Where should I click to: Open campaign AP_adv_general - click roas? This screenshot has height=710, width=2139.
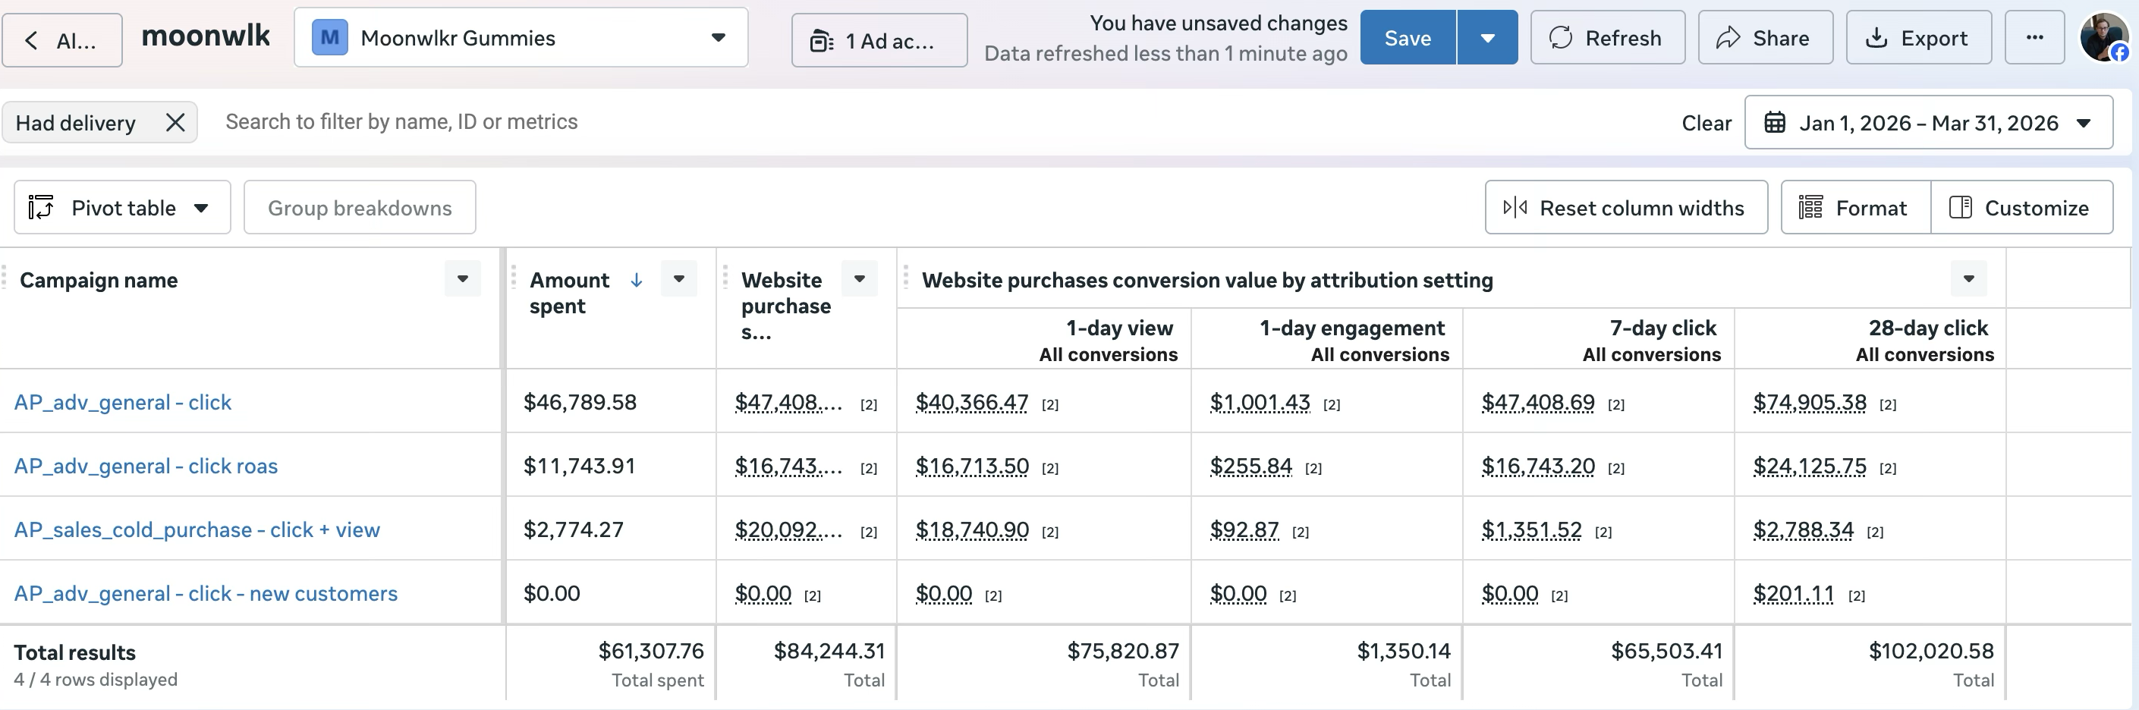coord(146,466)
